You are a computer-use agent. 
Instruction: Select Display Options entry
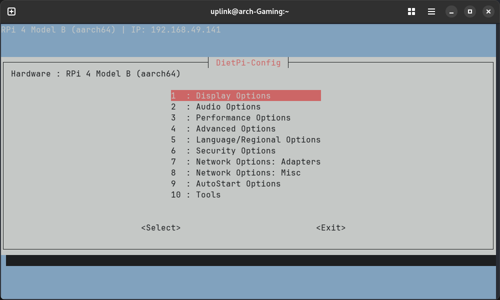[x=245, y=95]
